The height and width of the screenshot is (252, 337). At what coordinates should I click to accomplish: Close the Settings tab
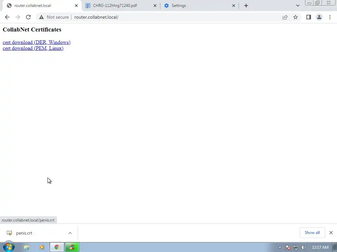tap(234, 6)
